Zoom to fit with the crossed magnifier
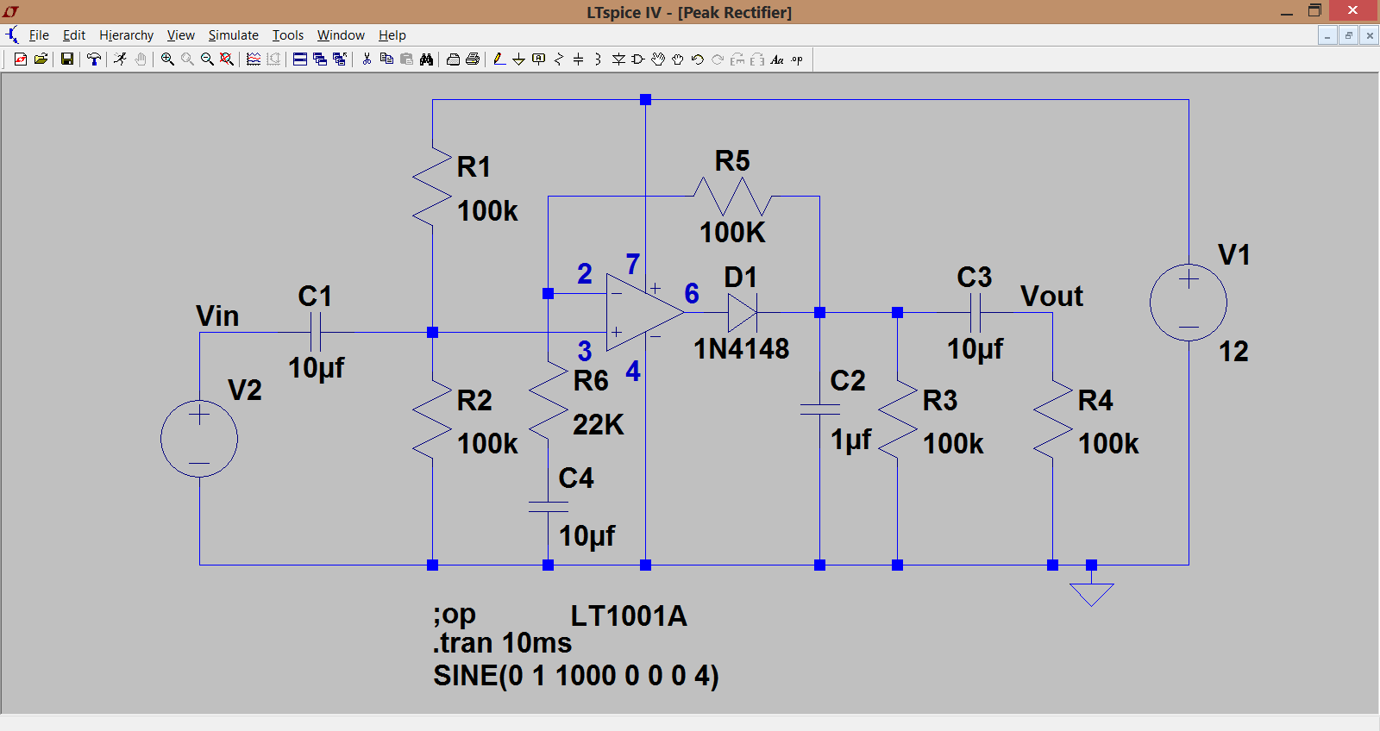This screenshot has height=731, width=1380. (227, 59)
